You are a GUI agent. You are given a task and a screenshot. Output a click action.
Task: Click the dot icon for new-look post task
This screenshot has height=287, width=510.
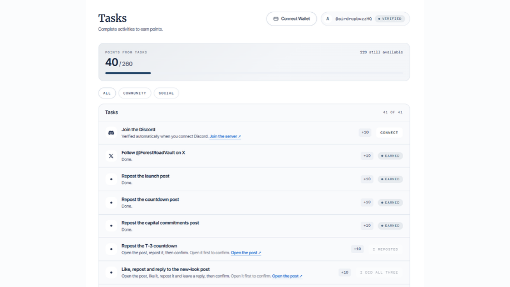111,273
